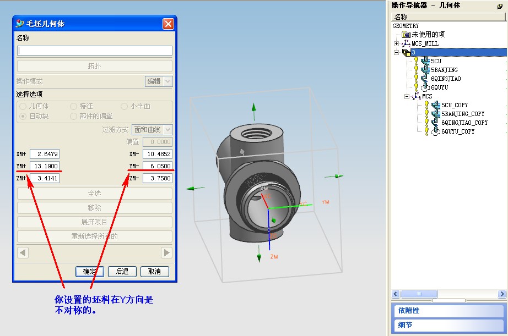Click the 全选 button
508x336 pixels.
[x=95, y=194]
